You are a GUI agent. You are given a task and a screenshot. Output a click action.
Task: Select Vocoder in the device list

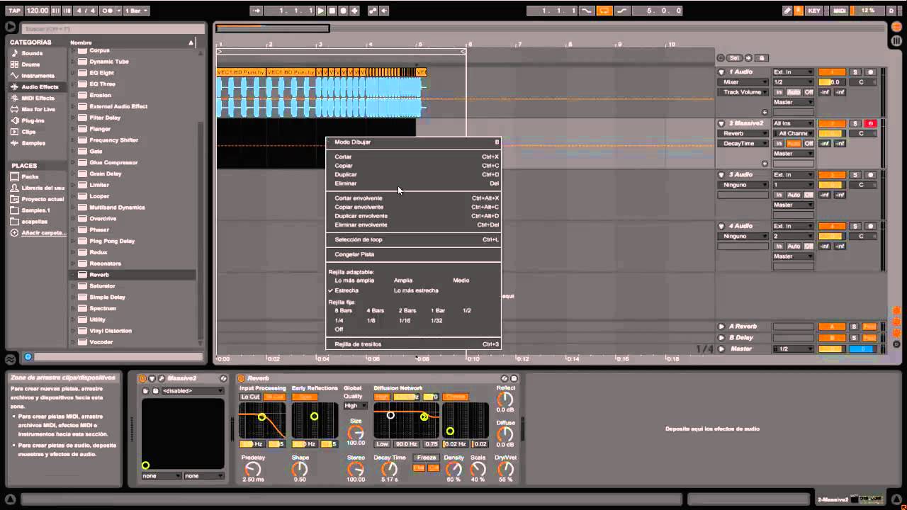coord(101,342)
